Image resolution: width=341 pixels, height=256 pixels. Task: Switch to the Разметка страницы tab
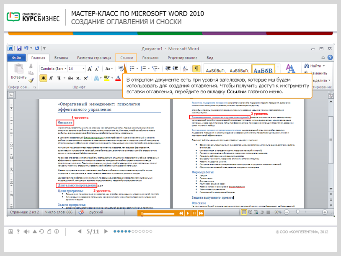click(x=94, y=58)
